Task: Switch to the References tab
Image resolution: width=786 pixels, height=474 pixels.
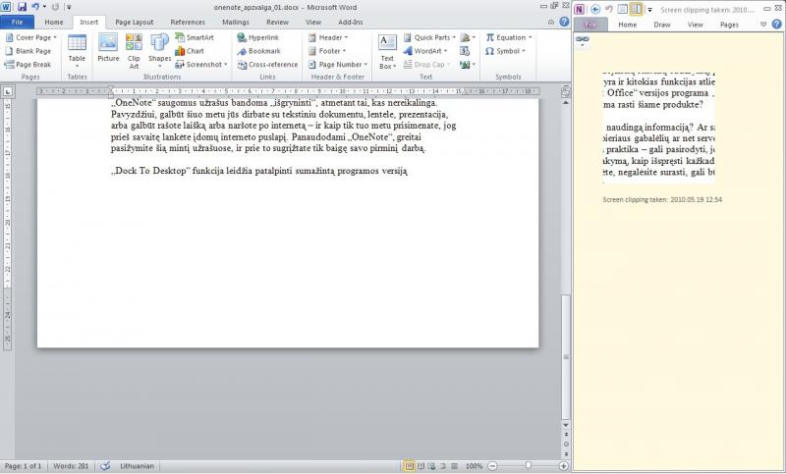Action: (188, 22)
